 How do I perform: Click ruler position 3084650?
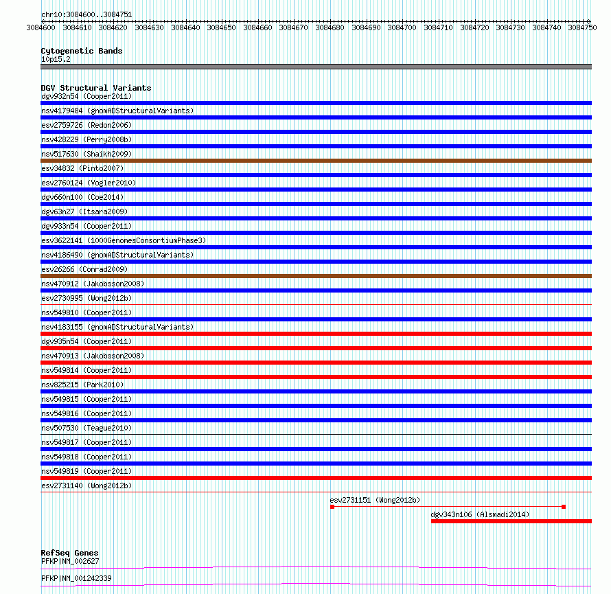pos(221,27)
